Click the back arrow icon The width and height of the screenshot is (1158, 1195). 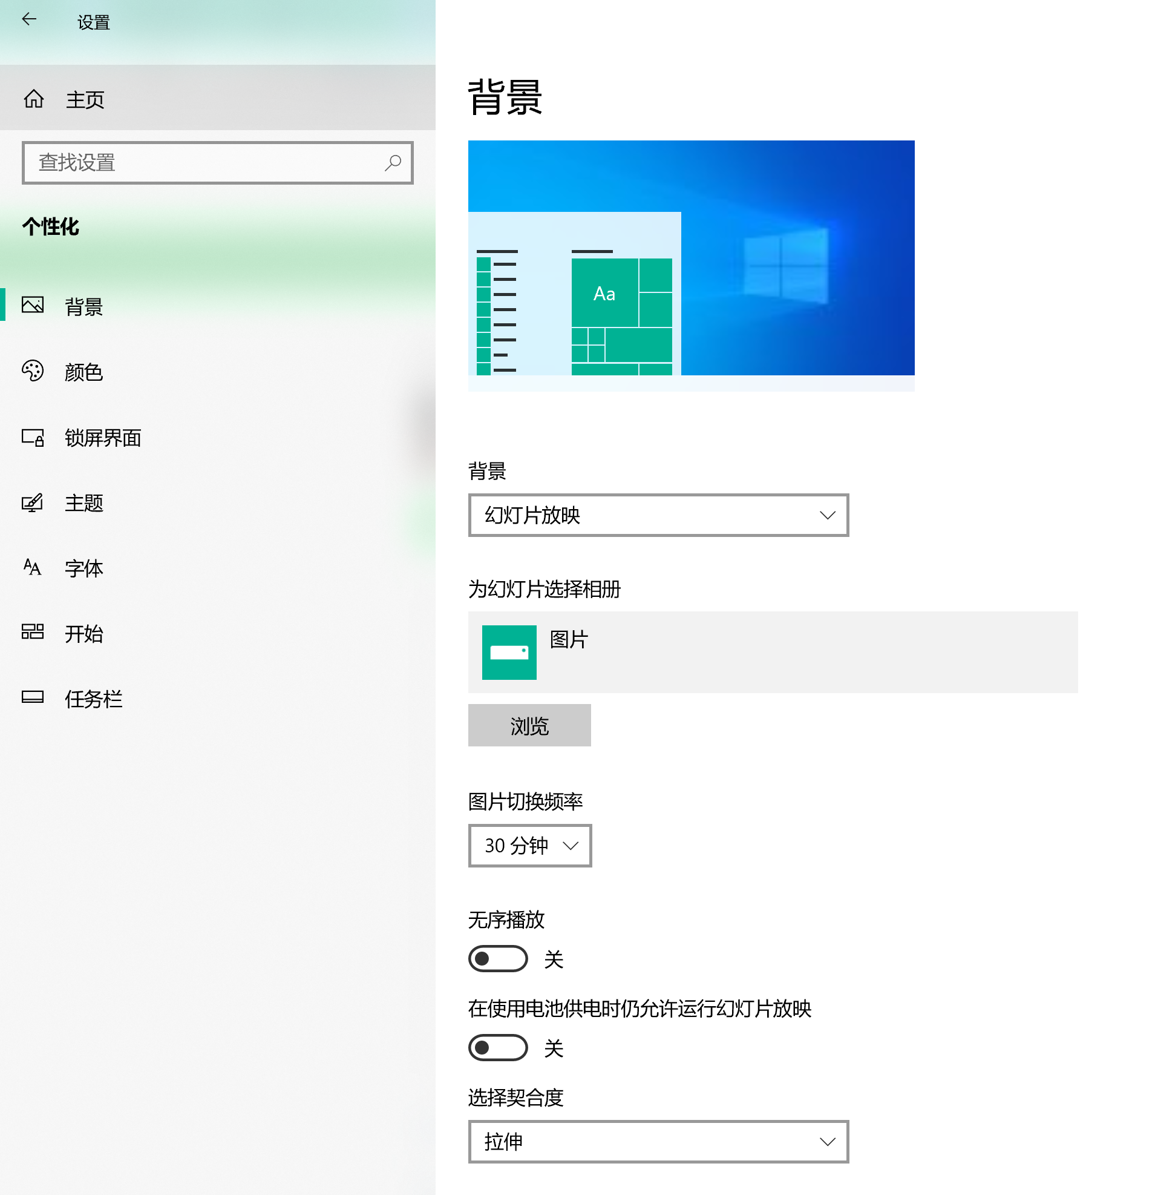coord(28,19)
